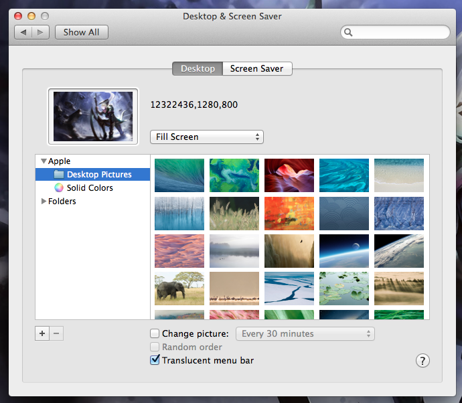The image size is (462, 403).
Task: Click the Apple group label
Action: point(59,161)
